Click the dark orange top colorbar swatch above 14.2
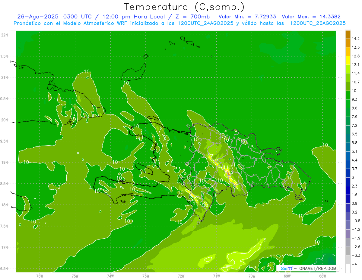This screenshot has height=280, width=362. 348,34
